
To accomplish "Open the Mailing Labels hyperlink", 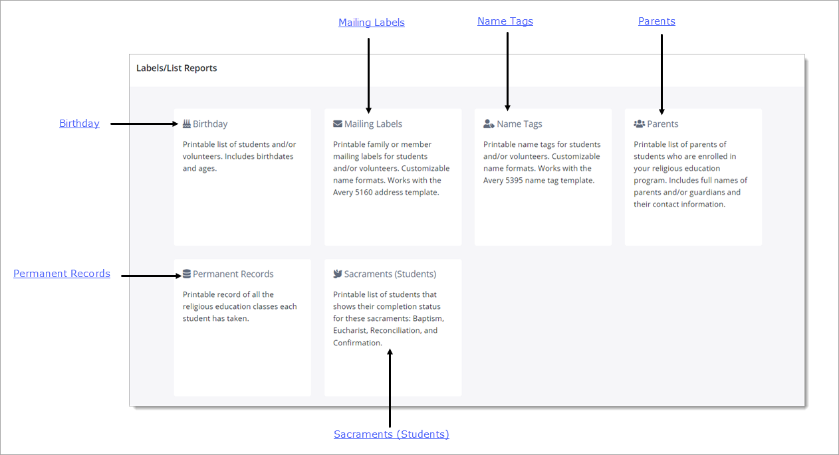I will click(x=372, y=22).
